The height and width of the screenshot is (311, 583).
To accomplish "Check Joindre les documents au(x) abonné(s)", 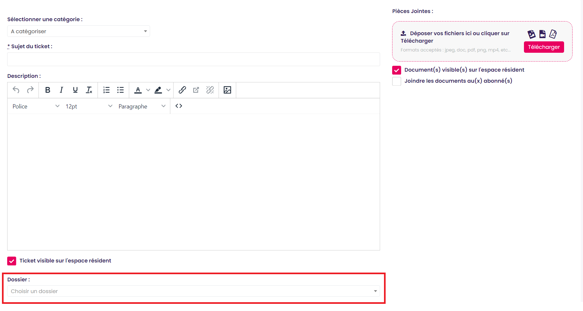I will (397, 81).
